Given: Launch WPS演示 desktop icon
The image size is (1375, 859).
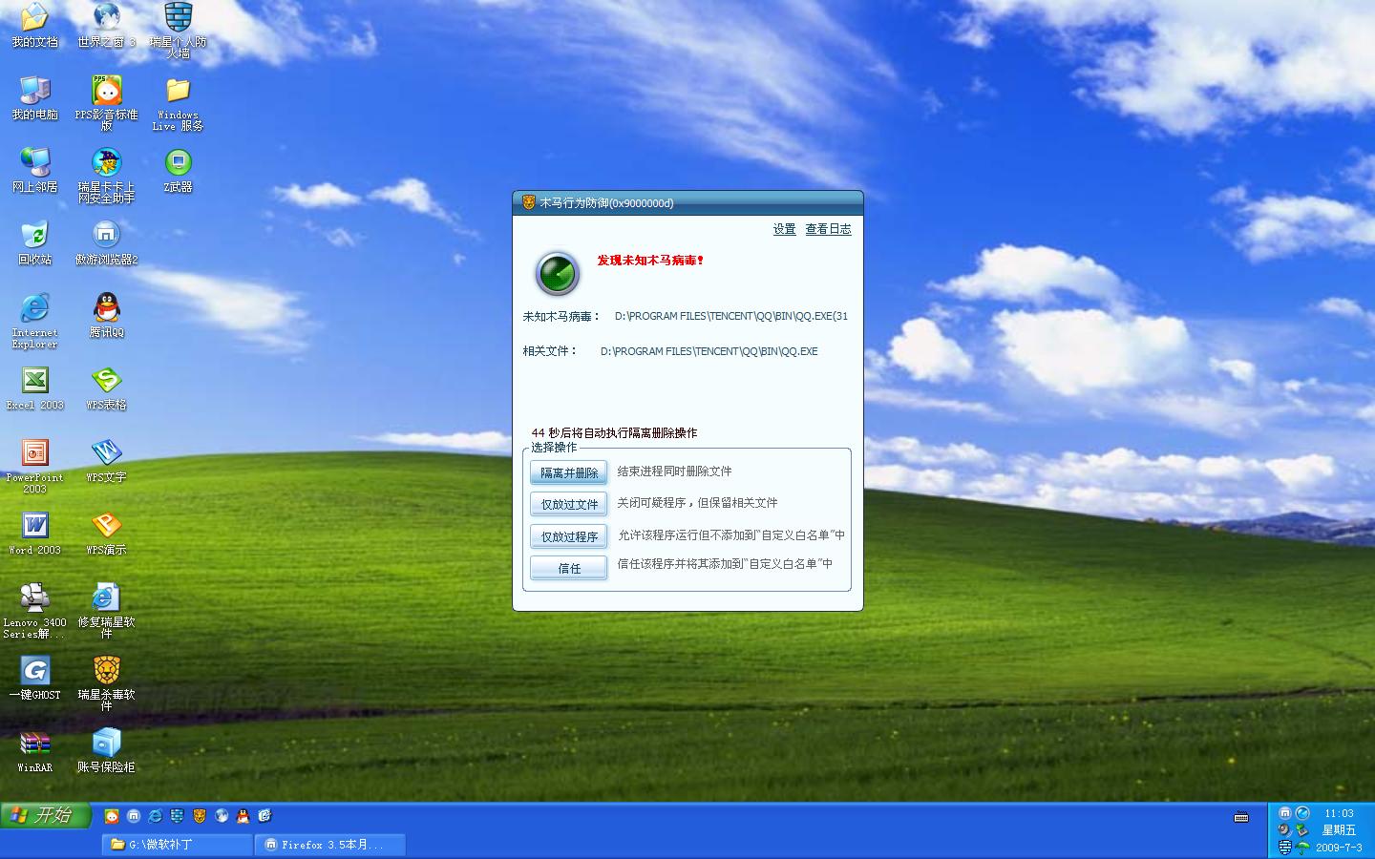Looking at the screenshot, I should [106, 534].
